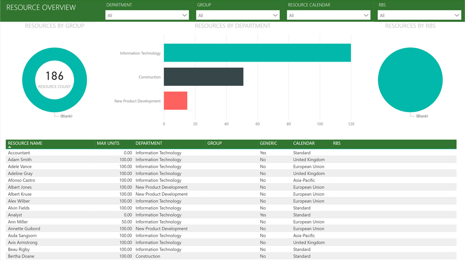Image resolution: width=465 pixels, height=261 pixels.
Task: Sort table by Max Units column
Action: point(108,143)
